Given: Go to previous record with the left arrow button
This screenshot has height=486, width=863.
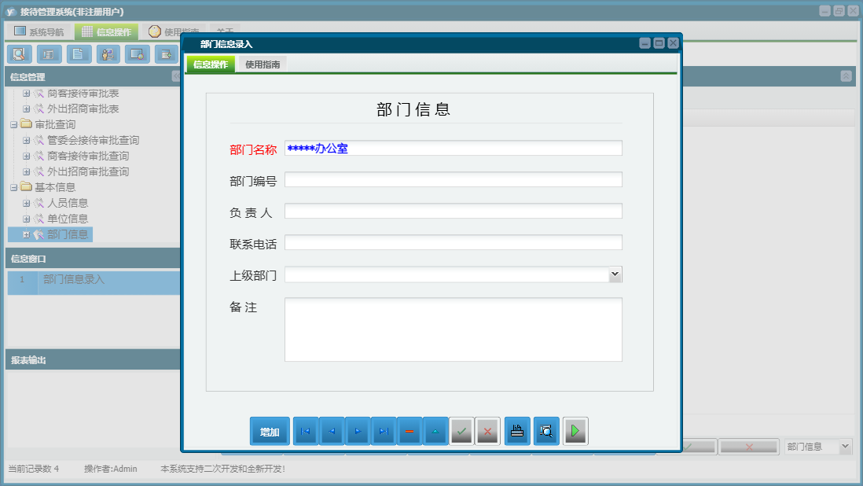Looking at the screenshot, I should point(332,431).
